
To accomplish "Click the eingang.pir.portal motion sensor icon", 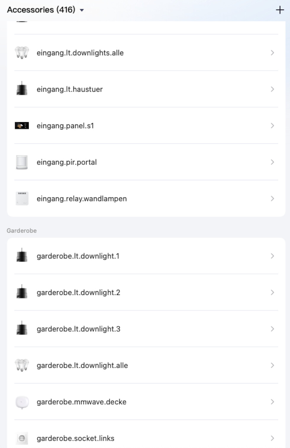I will (22, 162).
